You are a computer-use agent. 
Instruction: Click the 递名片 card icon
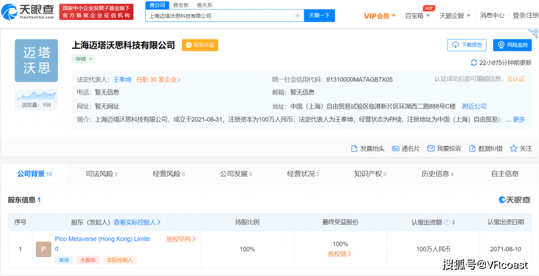tap(395, 148)
